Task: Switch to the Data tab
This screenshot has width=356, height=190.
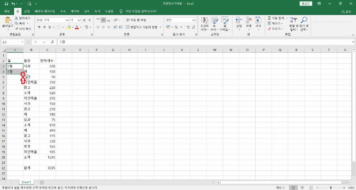Action: click(x=75, y=11)
